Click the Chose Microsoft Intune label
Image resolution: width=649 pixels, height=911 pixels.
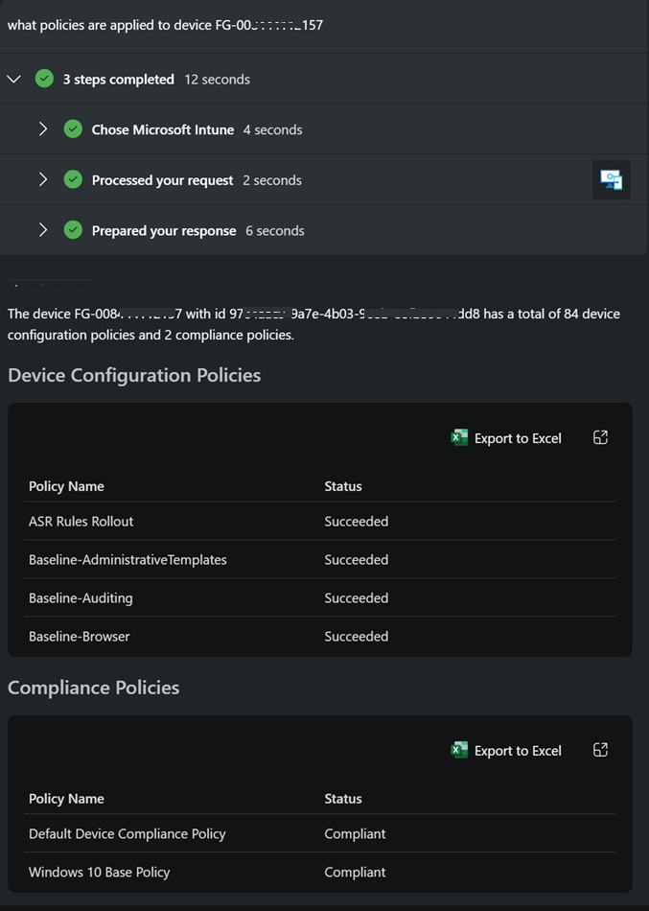click(x=163, y=129)
